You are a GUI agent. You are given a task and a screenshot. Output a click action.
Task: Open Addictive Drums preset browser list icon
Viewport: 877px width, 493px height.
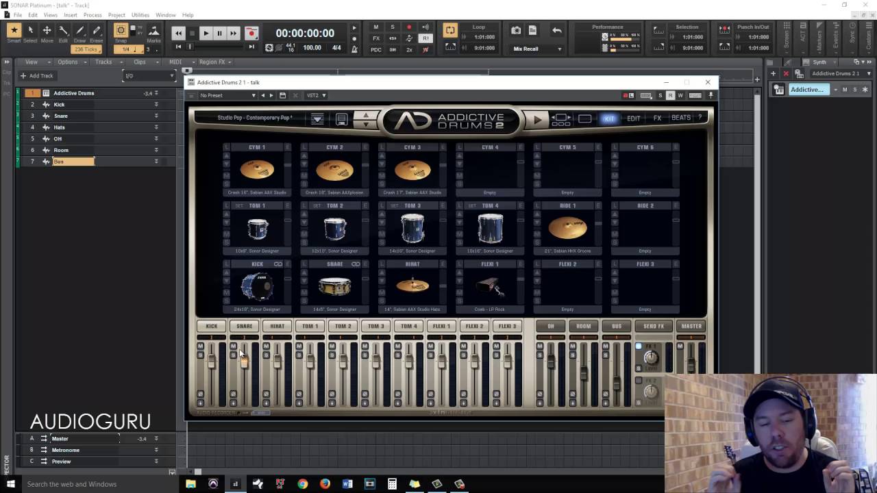click(317, 119)
